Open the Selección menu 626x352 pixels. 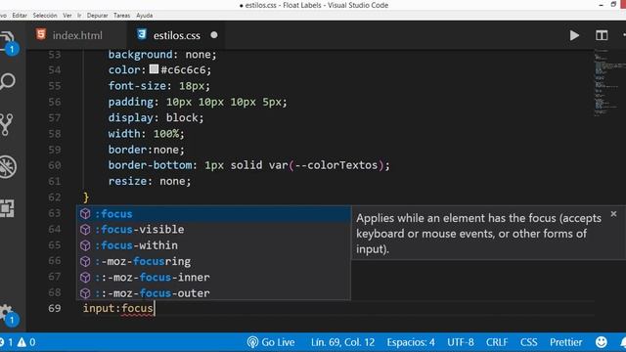45,16
